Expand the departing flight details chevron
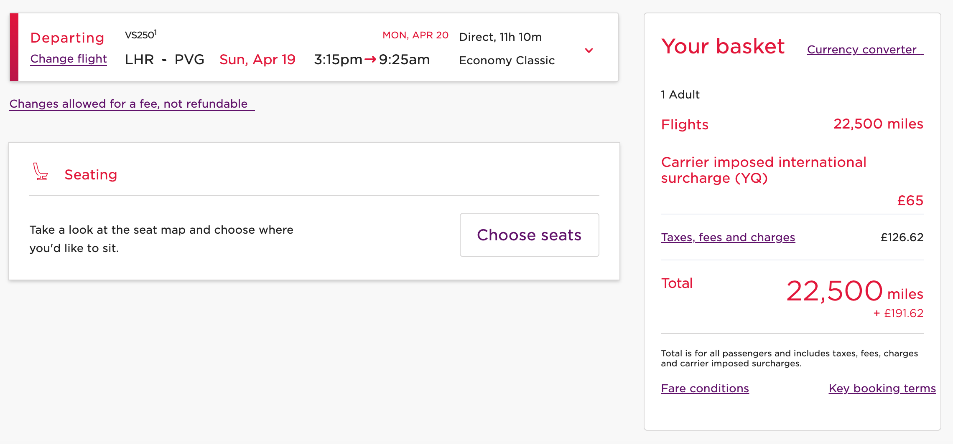Viewport: 953px width, 444px height. [589, 50]
